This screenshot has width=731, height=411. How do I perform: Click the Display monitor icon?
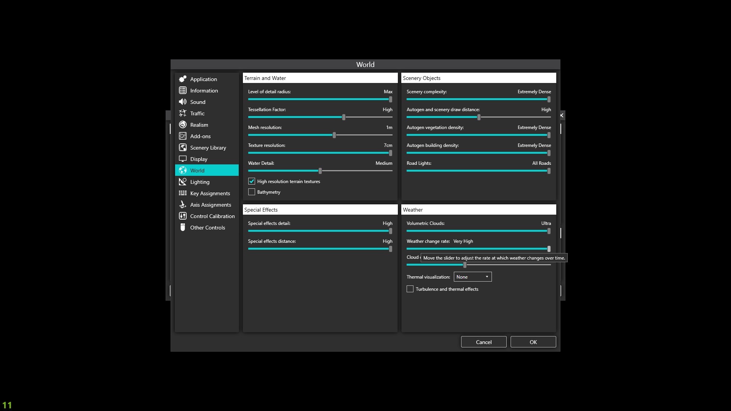tap(183, 159)
